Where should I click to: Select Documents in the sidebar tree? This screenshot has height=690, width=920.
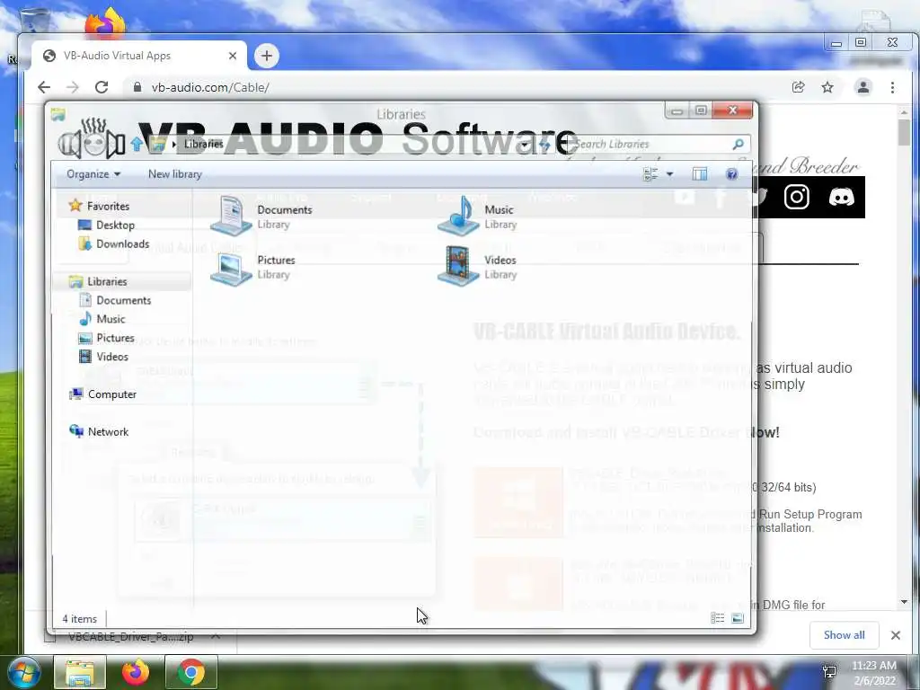[123, 300]
